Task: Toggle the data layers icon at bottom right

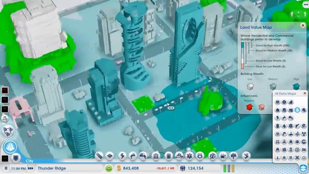Action: (x=303, y=168)
